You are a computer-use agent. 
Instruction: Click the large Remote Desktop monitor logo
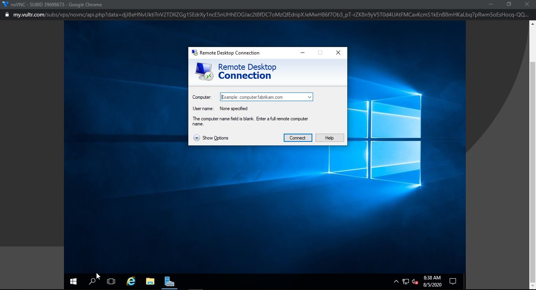pyautogui.click(x=204, y=71)
